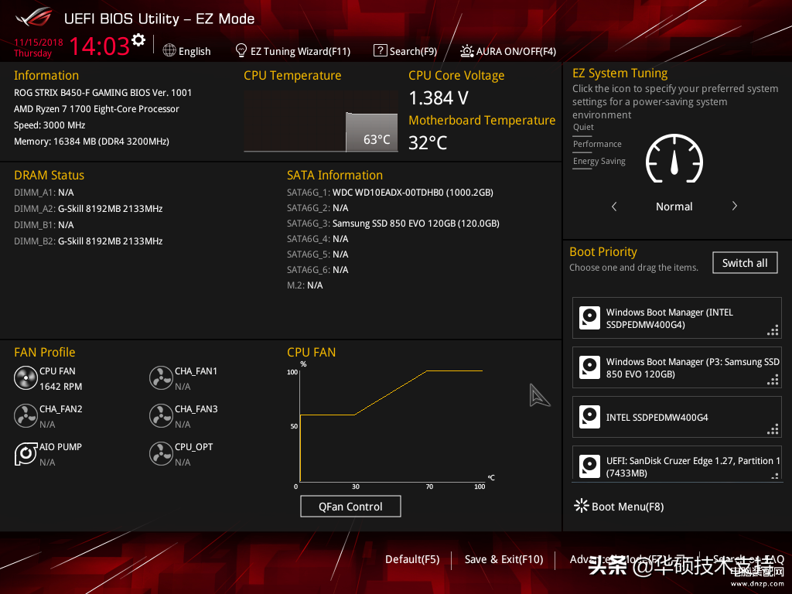The height and width of the screenshot is (594, 792).
Task: Click the EZ Tuning Wizard lightbulb icon
Action: [x=241, y=50]
